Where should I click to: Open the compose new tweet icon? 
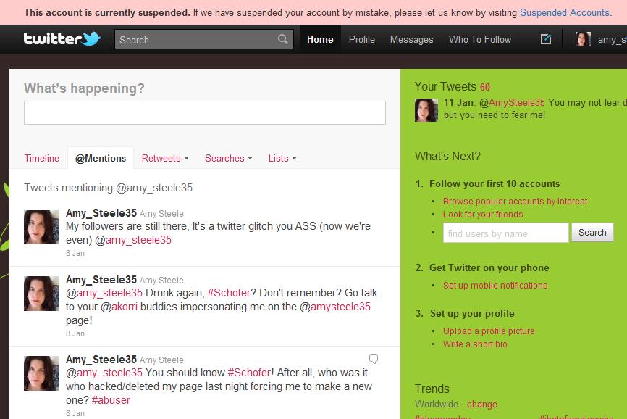(546, 39)
